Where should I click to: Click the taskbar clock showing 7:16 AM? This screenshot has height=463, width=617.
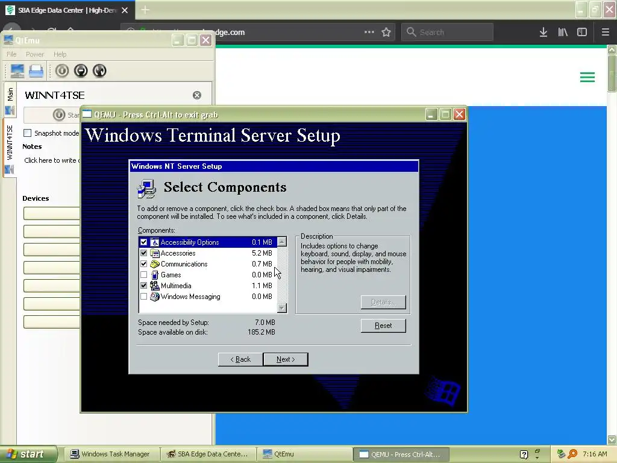(x=595, y=455)
